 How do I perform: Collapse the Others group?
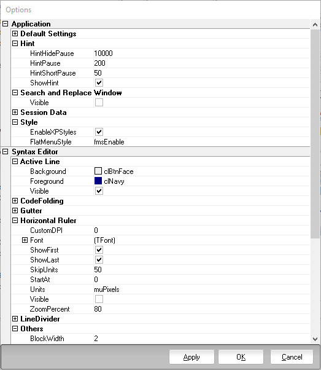15,329
